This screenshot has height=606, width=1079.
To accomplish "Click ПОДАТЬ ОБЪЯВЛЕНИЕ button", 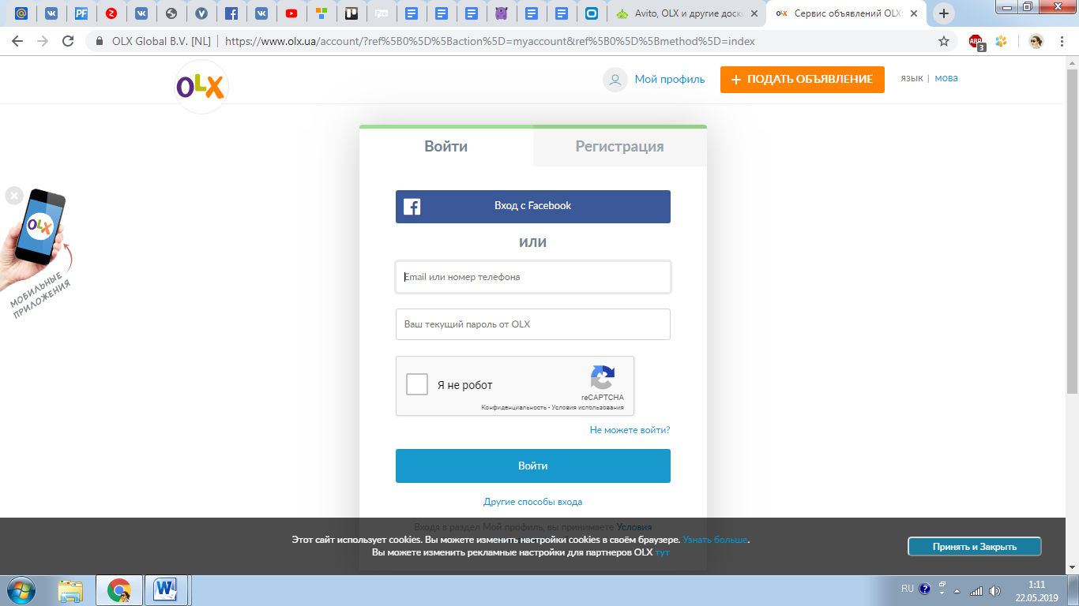I will (803, 80).
